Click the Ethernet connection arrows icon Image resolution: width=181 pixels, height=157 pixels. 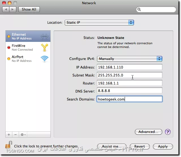(44, 36)
